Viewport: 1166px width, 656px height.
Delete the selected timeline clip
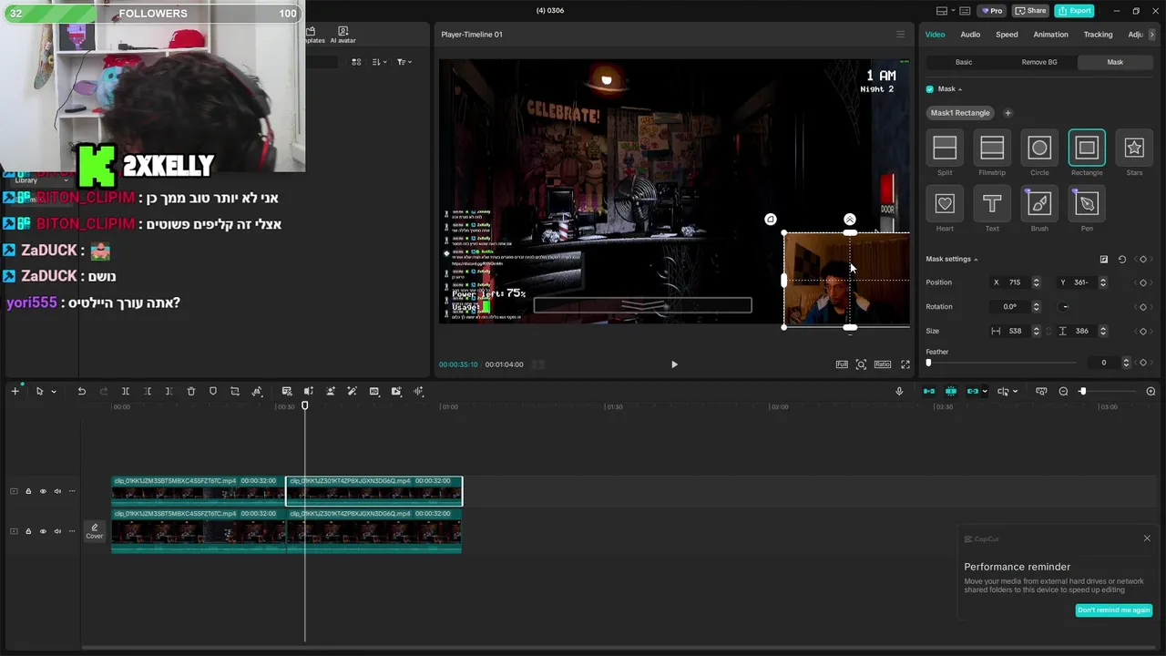click(191, 392)
